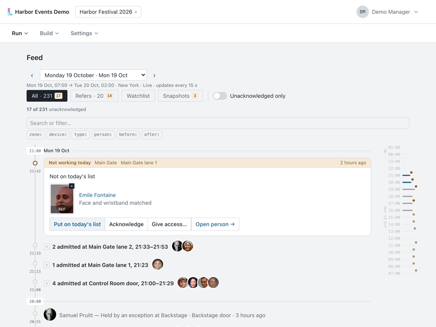Insert the device: filter chip

[x=58, y=134]
